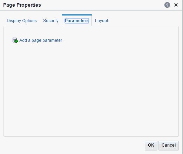Click the focused Parameters tab label
The width and height of the screenshot is (183, 154).
point(77,21)
